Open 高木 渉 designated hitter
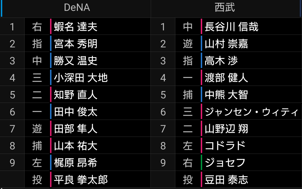302x189 pixels. [x=221, y=61]
